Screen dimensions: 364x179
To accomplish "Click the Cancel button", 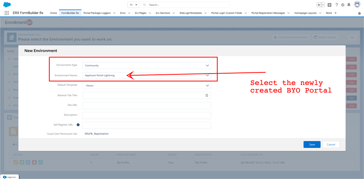I will click(331, 144).
